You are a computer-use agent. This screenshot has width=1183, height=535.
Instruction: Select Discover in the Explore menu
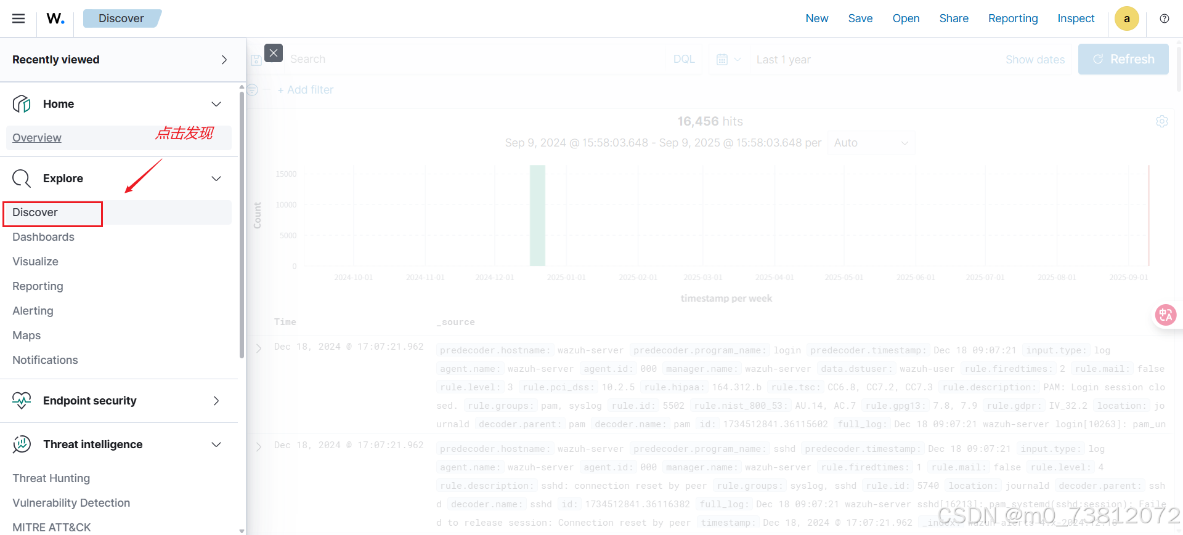pyautogui.click(x=35, y=212)
